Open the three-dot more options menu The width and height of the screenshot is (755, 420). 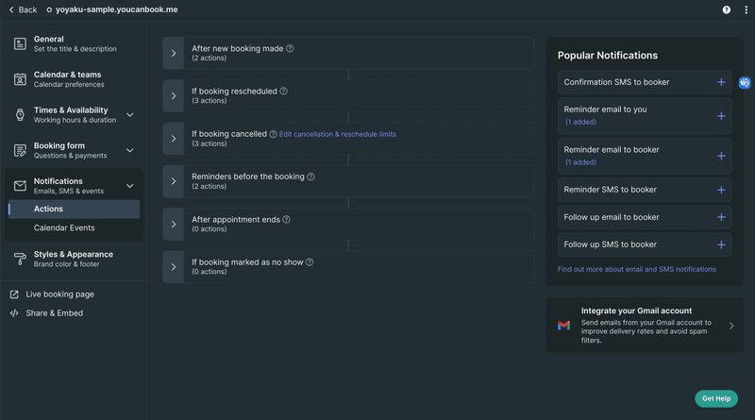746,9
